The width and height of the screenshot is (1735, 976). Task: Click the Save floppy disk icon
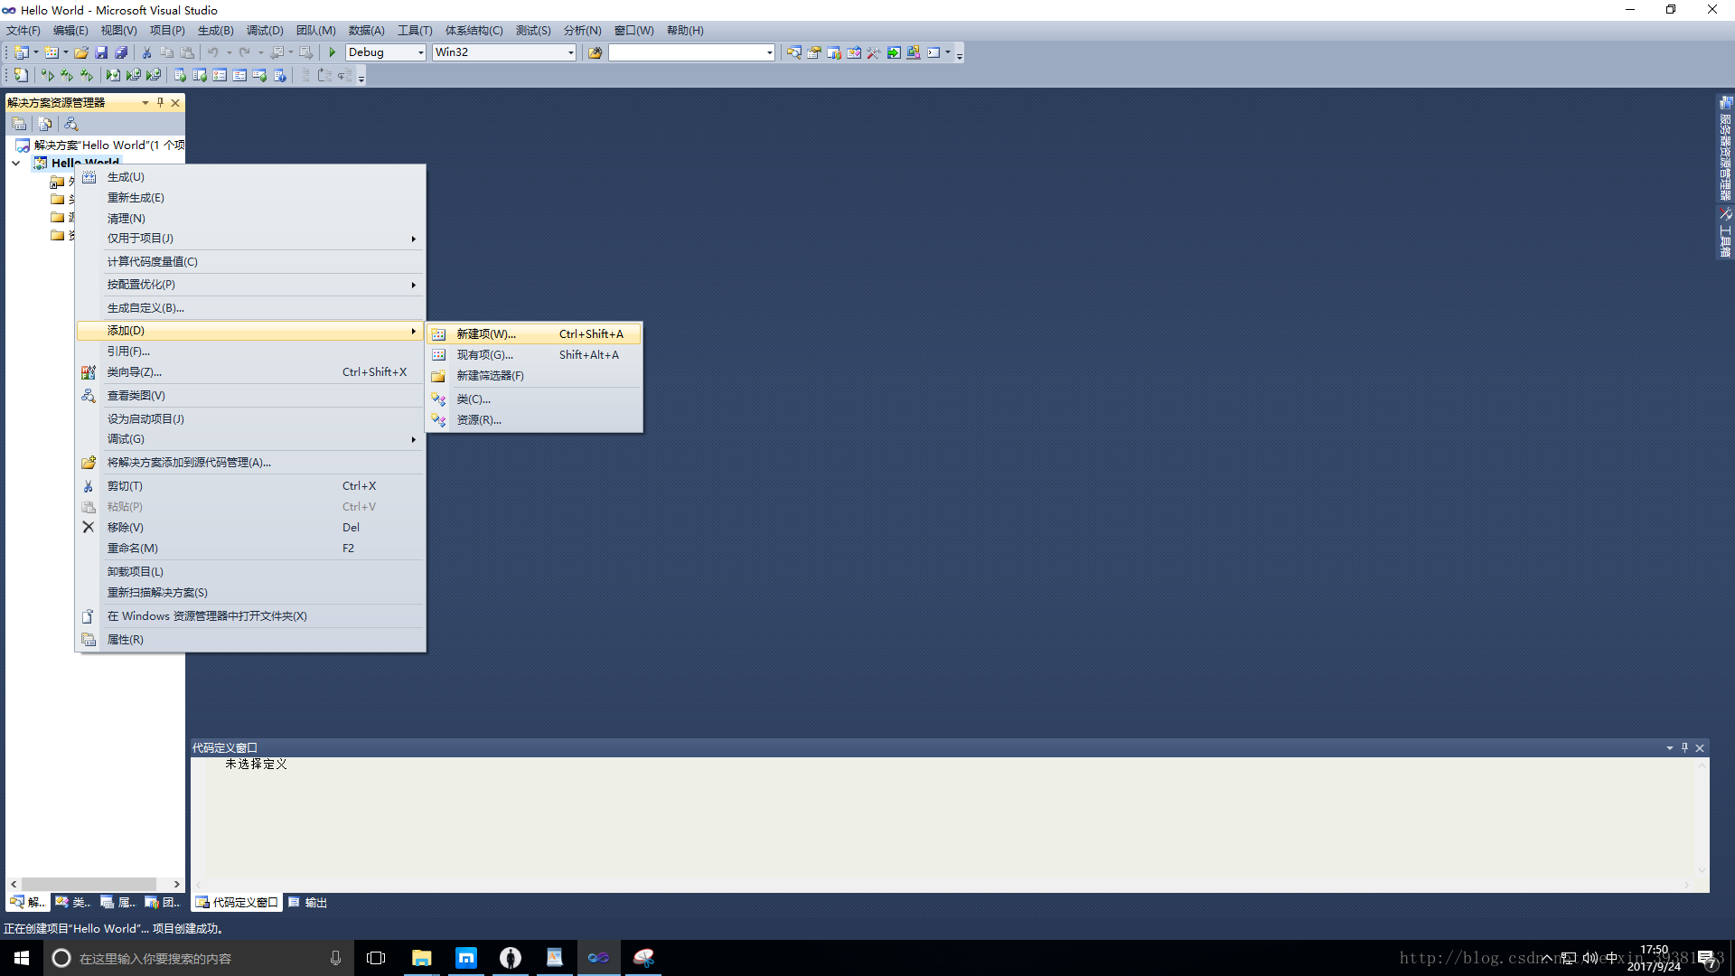tap(101, 52)
